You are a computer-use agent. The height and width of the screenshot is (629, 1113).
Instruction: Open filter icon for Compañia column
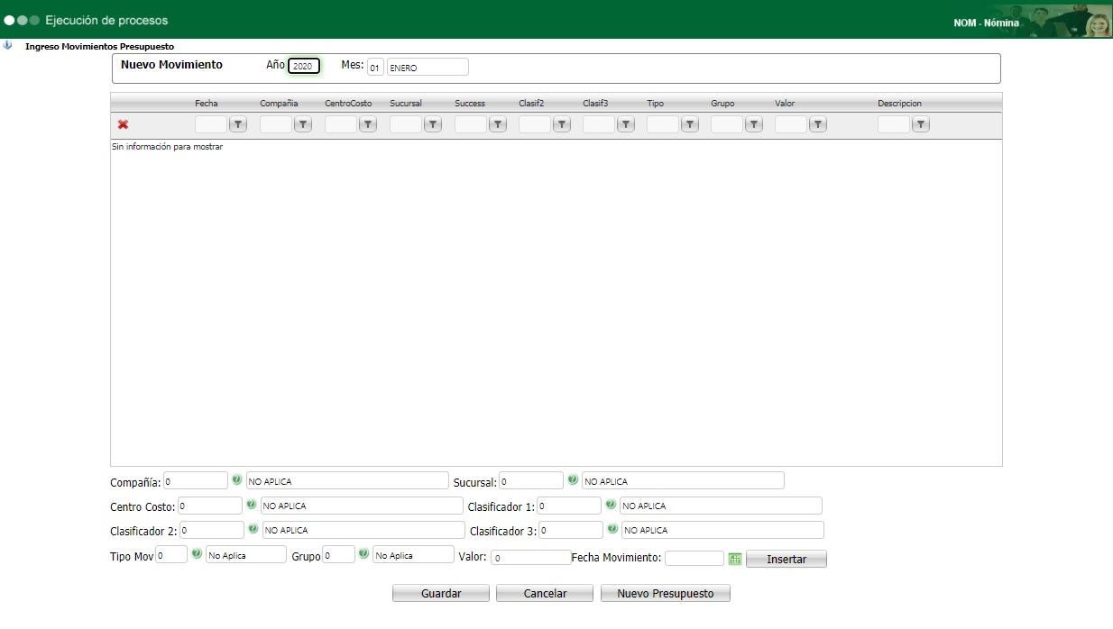pos(303,124)
